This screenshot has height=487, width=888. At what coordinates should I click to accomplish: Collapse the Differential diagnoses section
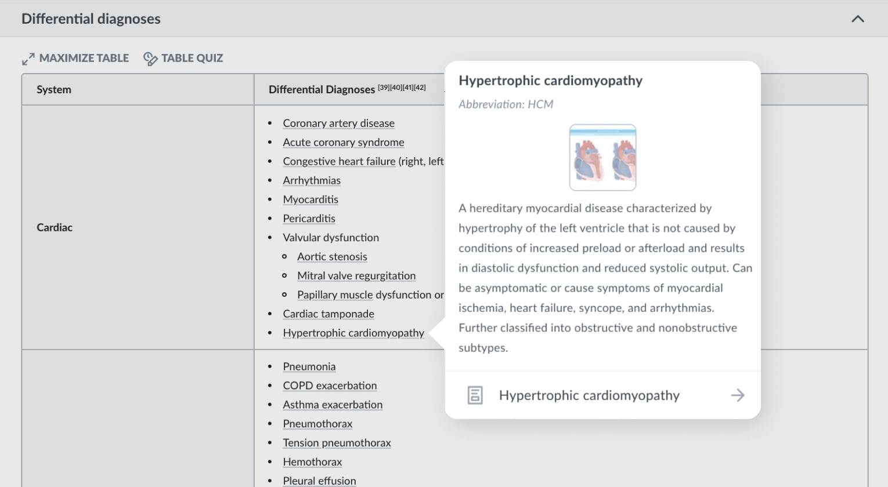coord(857,19)
